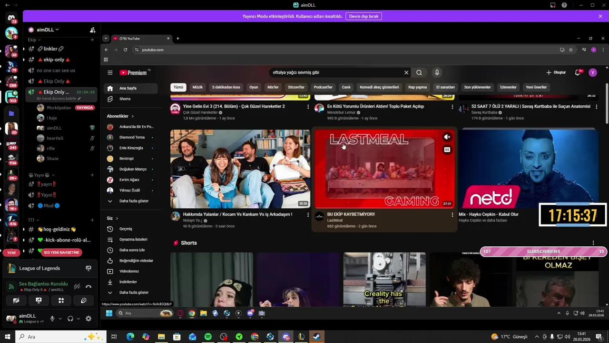Open Discord user settings gear
Screen dimensions: 609x343
[88, 319]
